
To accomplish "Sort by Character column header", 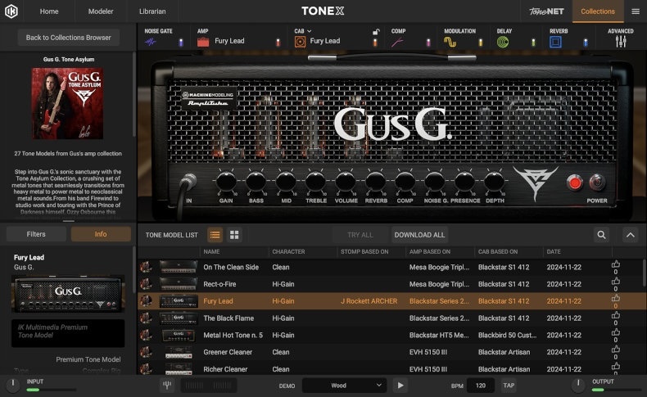I will coord(288,251).
